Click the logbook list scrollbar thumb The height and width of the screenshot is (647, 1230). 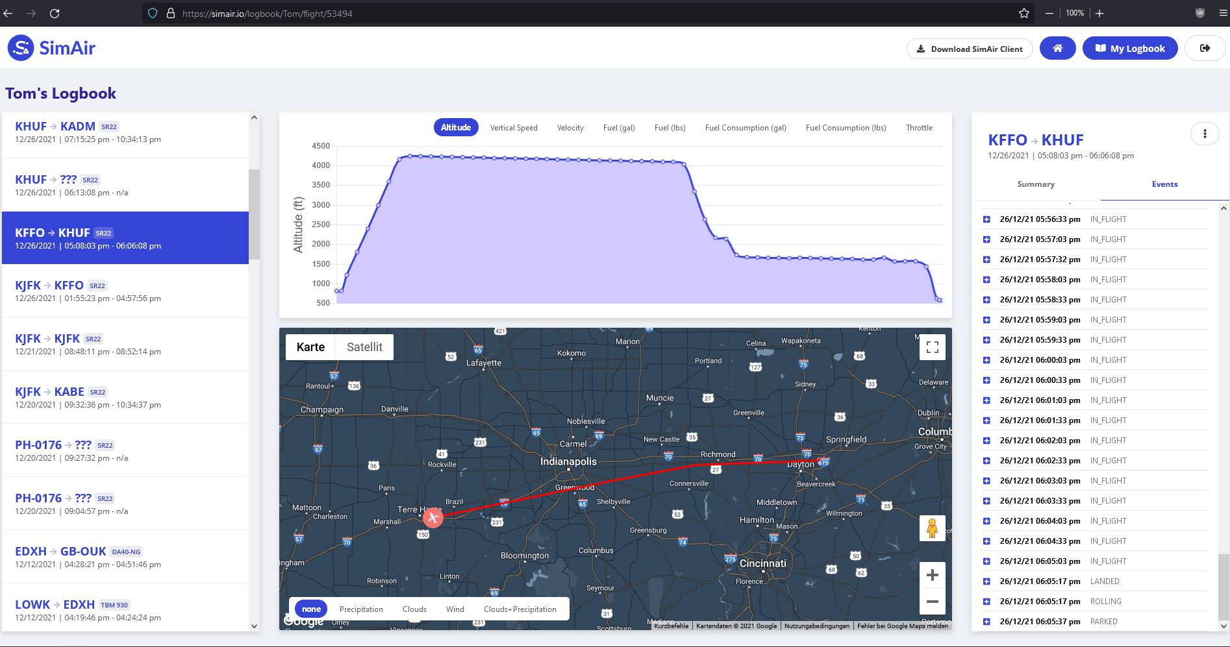pyautogui.click(x=254, y=215)
